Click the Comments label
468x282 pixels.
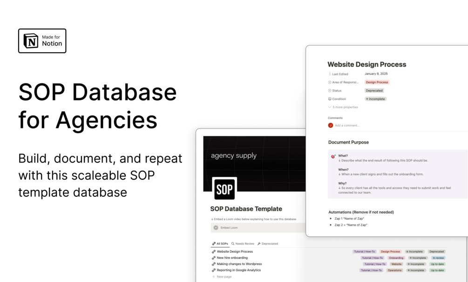[335, 118]
